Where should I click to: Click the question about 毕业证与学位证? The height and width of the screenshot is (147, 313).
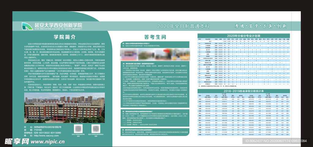coord(137,130)
